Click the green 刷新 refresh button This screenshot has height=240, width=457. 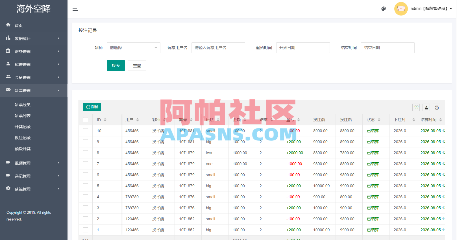click(x=92, y=107)
